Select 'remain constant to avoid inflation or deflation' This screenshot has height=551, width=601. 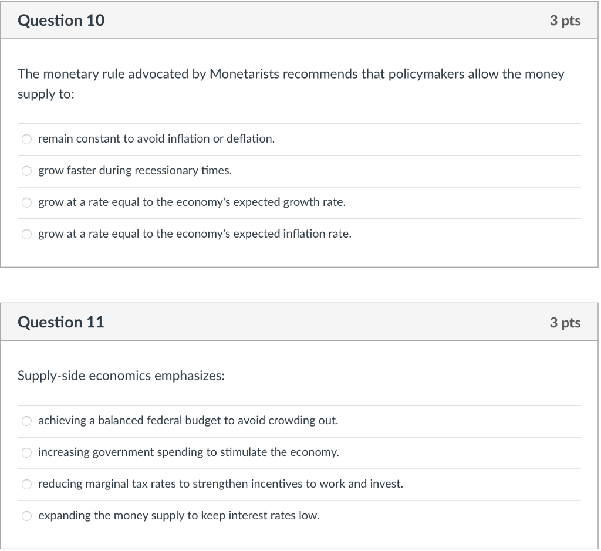click(26, 139)
